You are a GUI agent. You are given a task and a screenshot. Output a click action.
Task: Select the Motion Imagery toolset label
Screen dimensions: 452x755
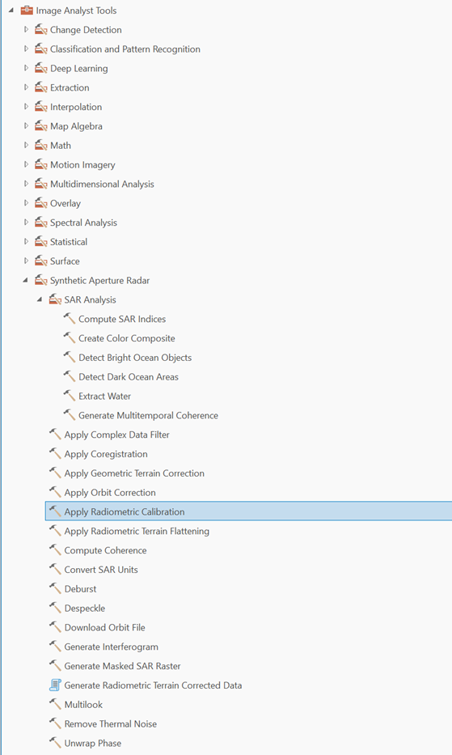82,164
